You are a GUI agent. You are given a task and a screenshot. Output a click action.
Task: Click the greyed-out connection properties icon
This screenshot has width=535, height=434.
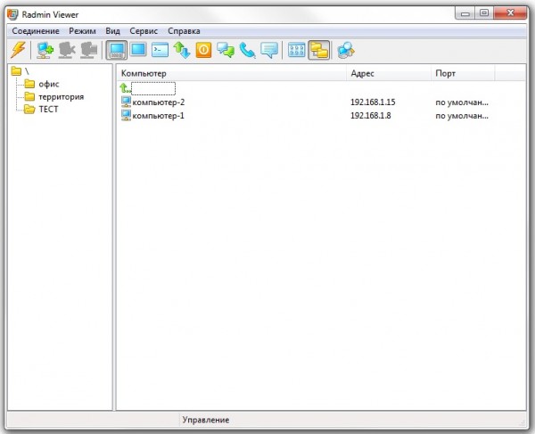point(88,50)
